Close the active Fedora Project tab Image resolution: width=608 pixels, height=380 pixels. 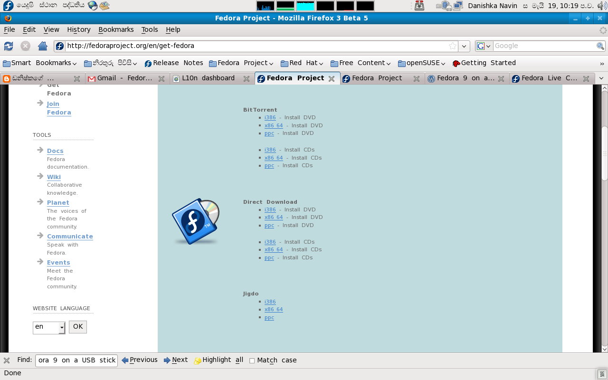332,79
